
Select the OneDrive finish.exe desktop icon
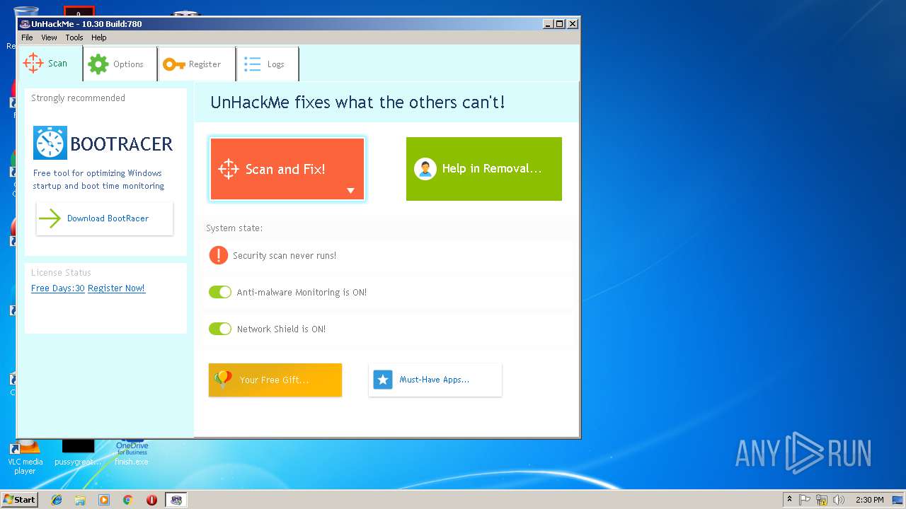point(132,452)
